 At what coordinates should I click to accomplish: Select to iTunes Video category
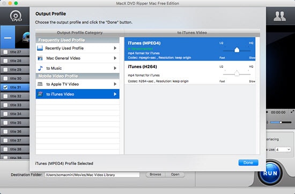click(x=78, y=94)
